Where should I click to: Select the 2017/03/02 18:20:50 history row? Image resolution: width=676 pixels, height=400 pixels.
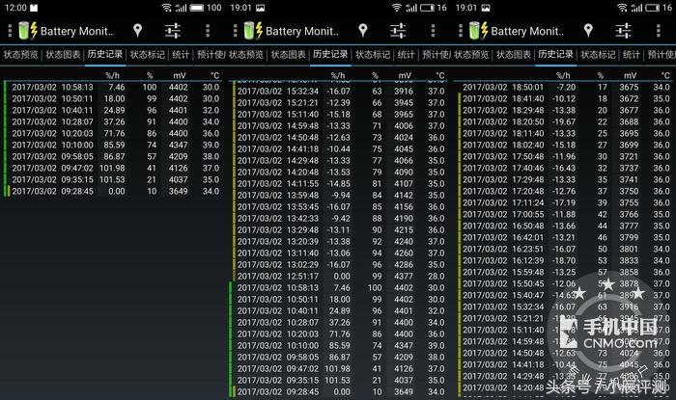565,121
